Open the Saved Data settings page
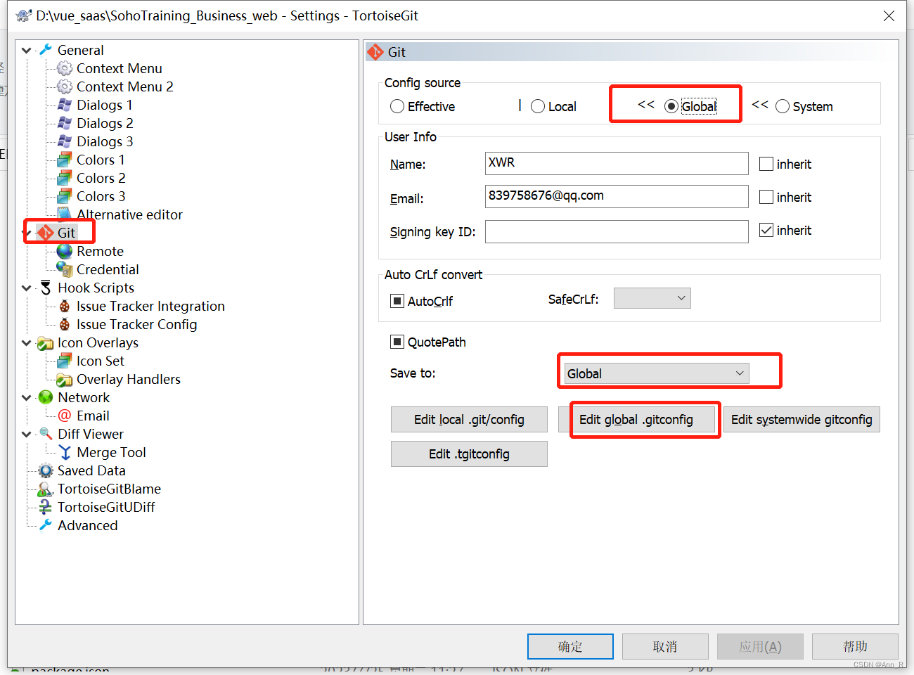Viewport: 914px width, 675px height. coord(91,470)
